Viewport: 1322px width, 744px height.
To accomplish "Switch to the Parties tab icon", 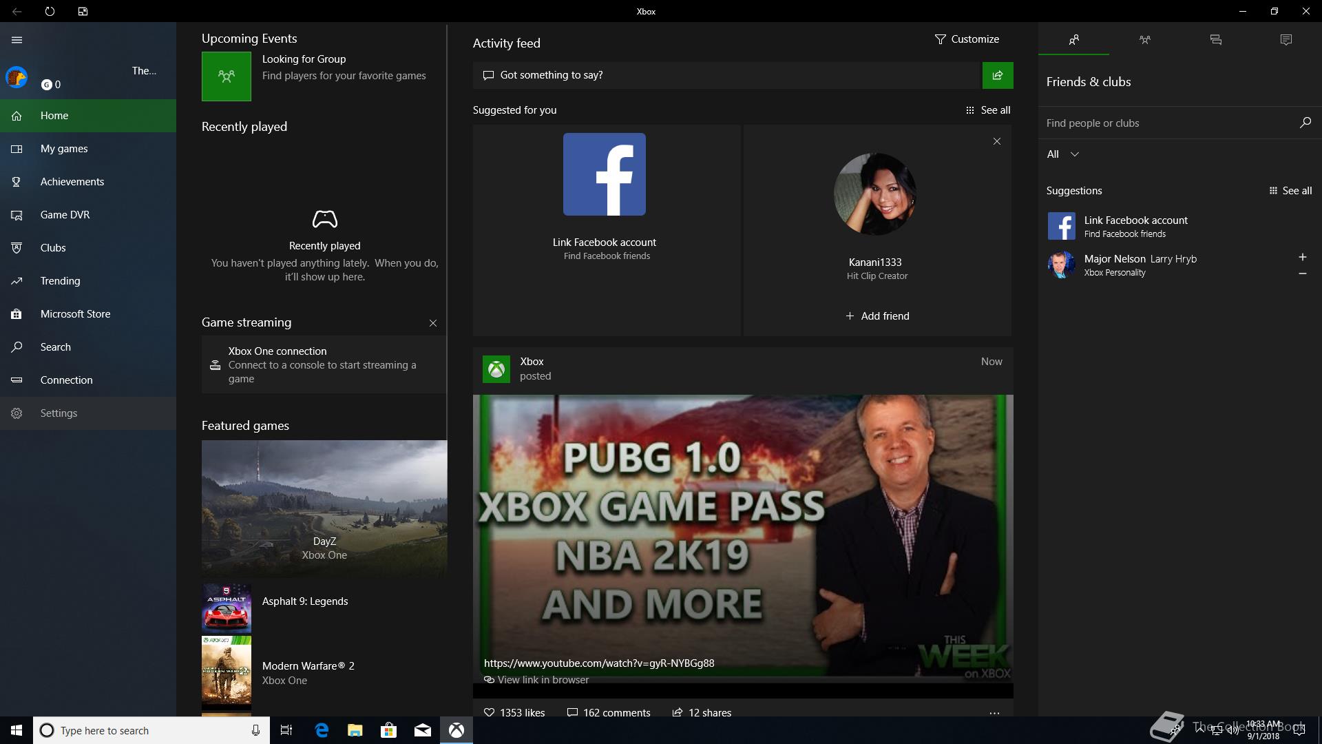I will (x=1145, y=40).
